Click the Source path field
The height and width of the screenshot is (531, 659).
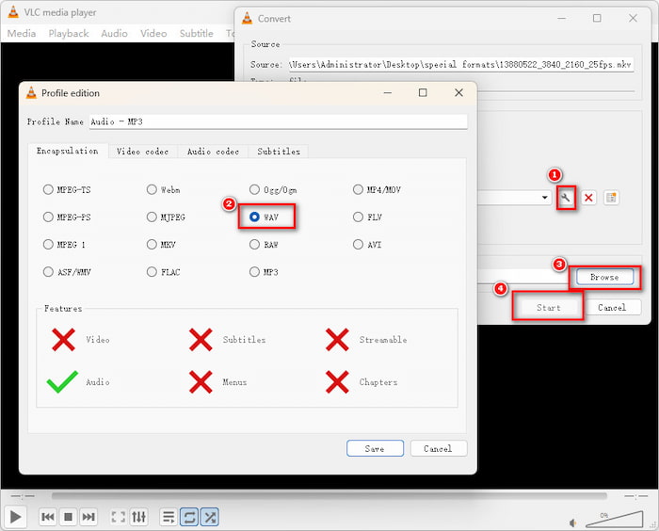click(x=461, y=64)
